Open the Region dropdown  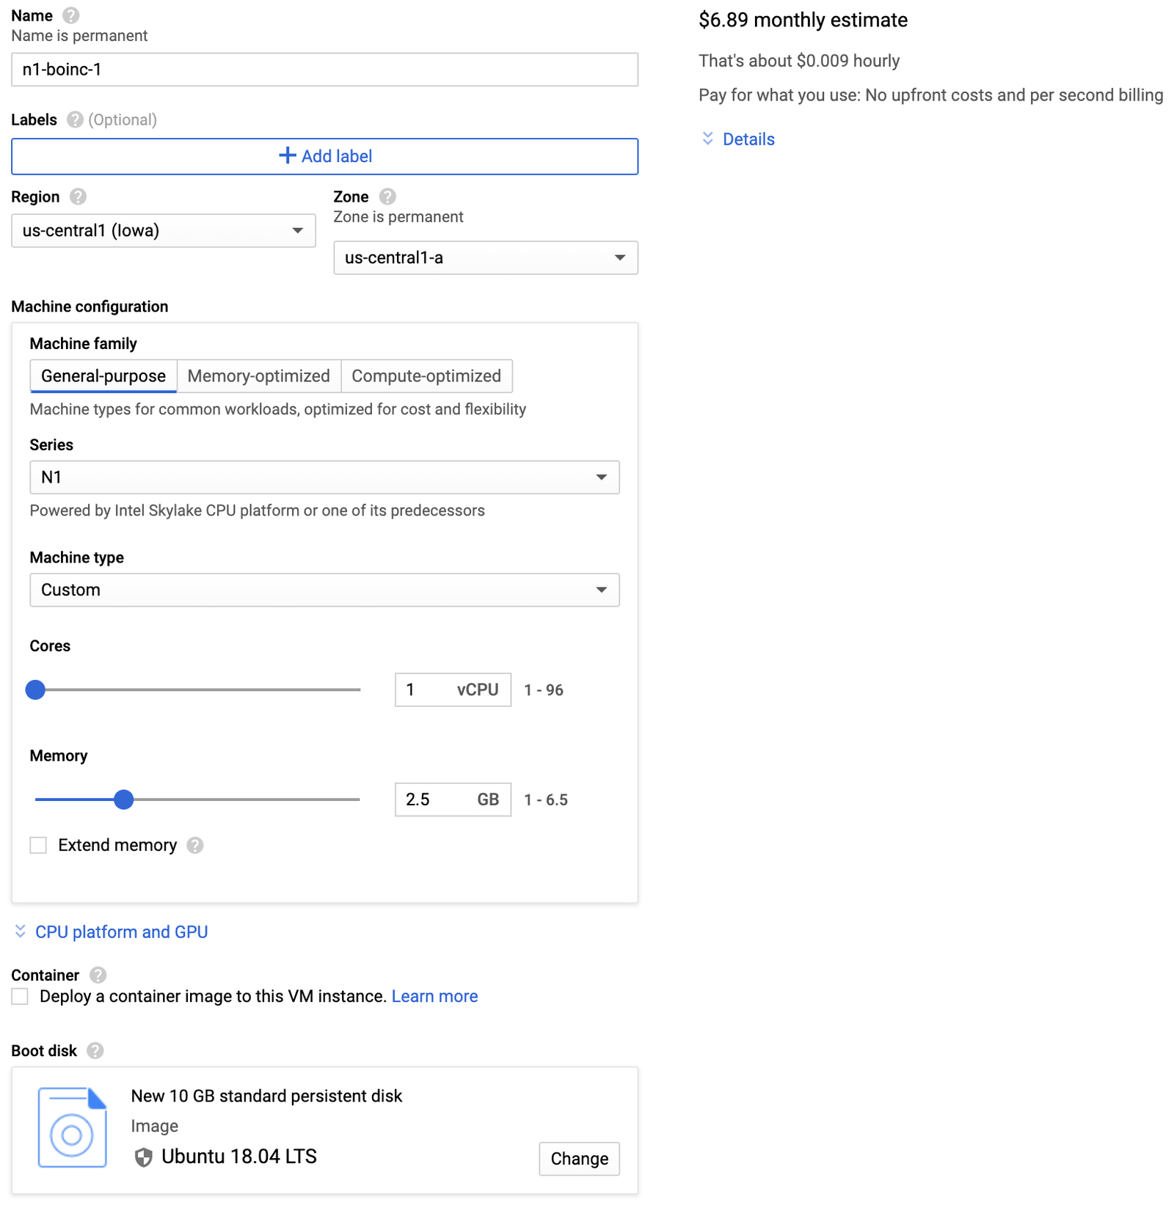pyautogui.click(x=163, y=231)
